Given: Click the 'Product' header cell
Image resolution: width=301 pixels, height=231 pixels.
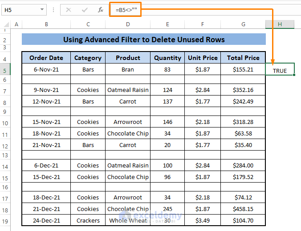Looking at the screenshot, I should click(128, 58).
